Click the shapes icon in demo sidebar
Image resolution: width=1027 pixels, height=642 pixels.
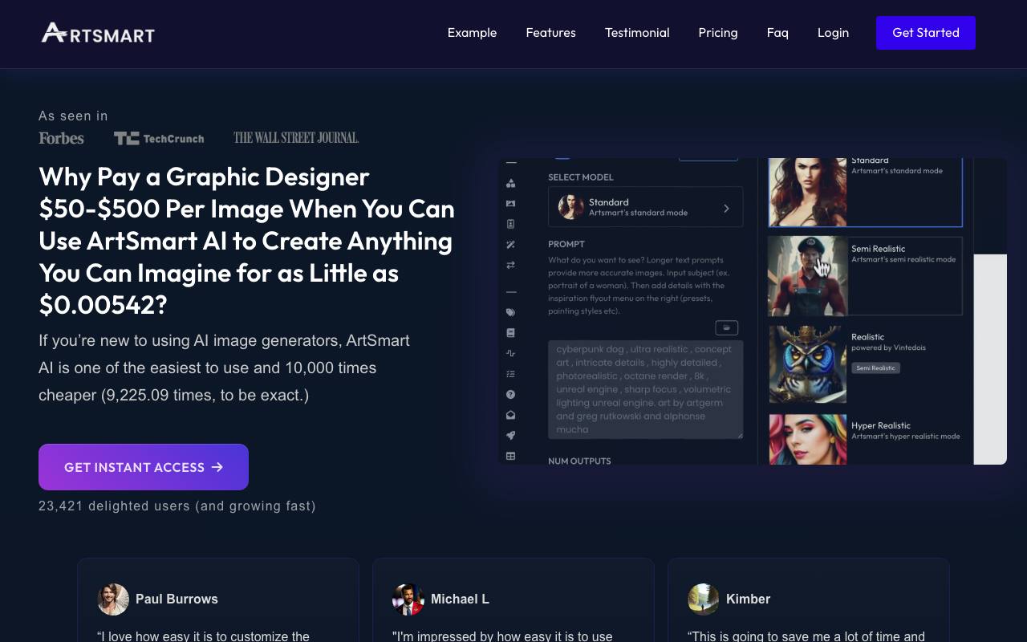click(x=511, y=183)
